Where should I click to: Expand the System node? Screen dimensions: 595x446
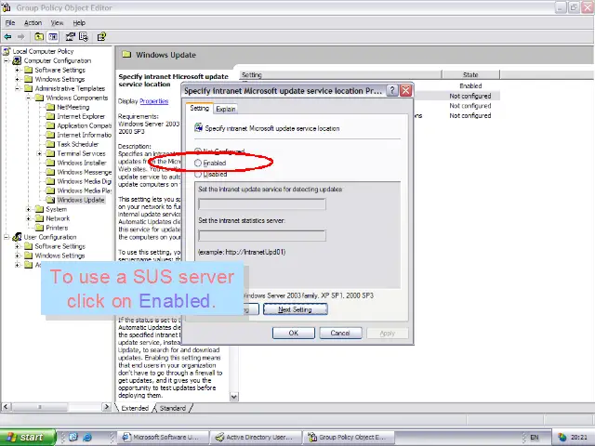[x=29, y=209]
